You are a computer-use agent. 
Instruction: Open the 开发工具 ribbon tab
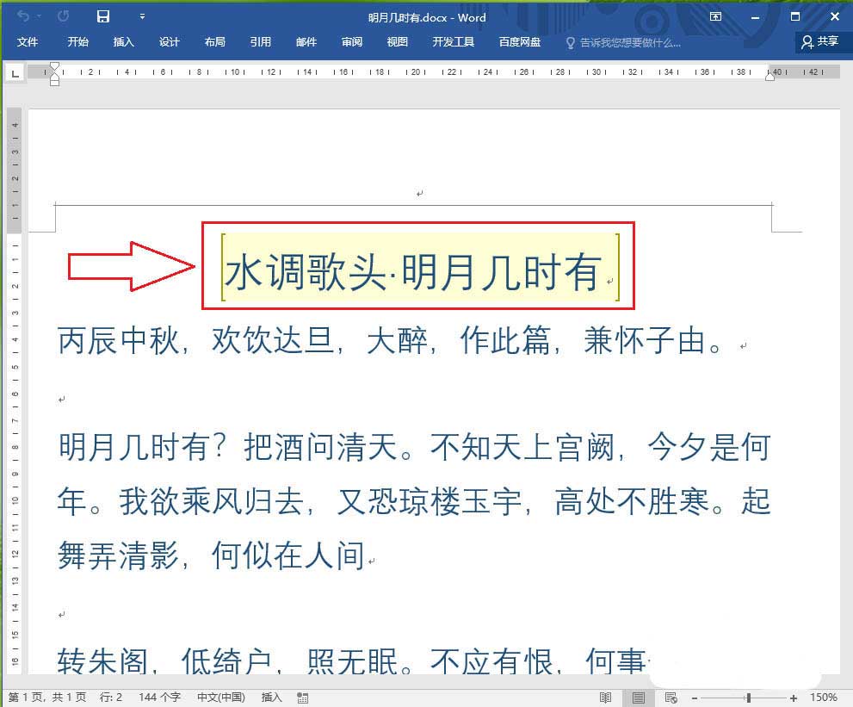(453, 42)
